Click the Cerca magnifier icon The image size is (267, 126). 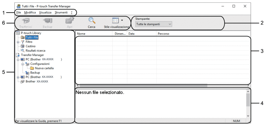pyautogui.click(x=92, y=21)
